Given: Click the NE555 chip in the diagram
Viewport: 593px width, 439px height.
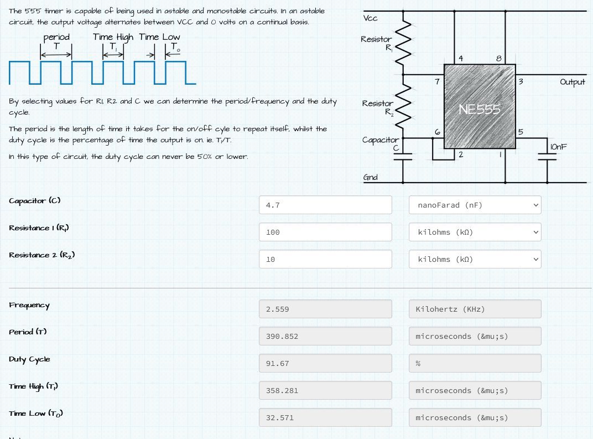Looking at the screenshot, I should (480, 106).
